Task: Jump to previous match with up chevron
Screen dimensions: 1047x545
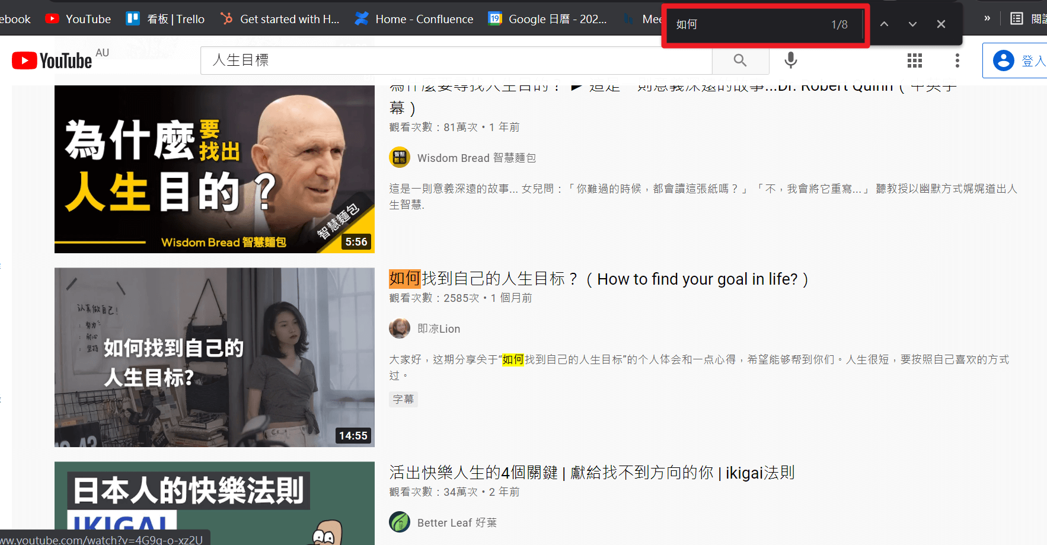Action: 883,24
